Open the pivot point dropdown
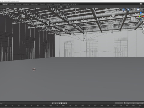The width and height of the screenshot is (144, 108). (58, 7)
